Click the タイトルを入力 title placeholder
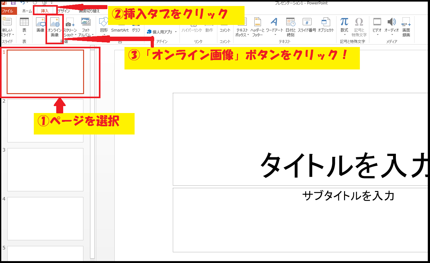Screen dimensions: 430x263 pos(301,139)
